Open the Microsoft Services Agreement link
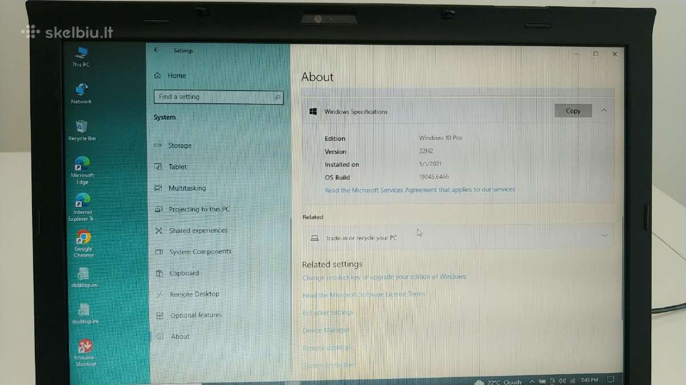This screenshot has width=686, height=385. 420,190
